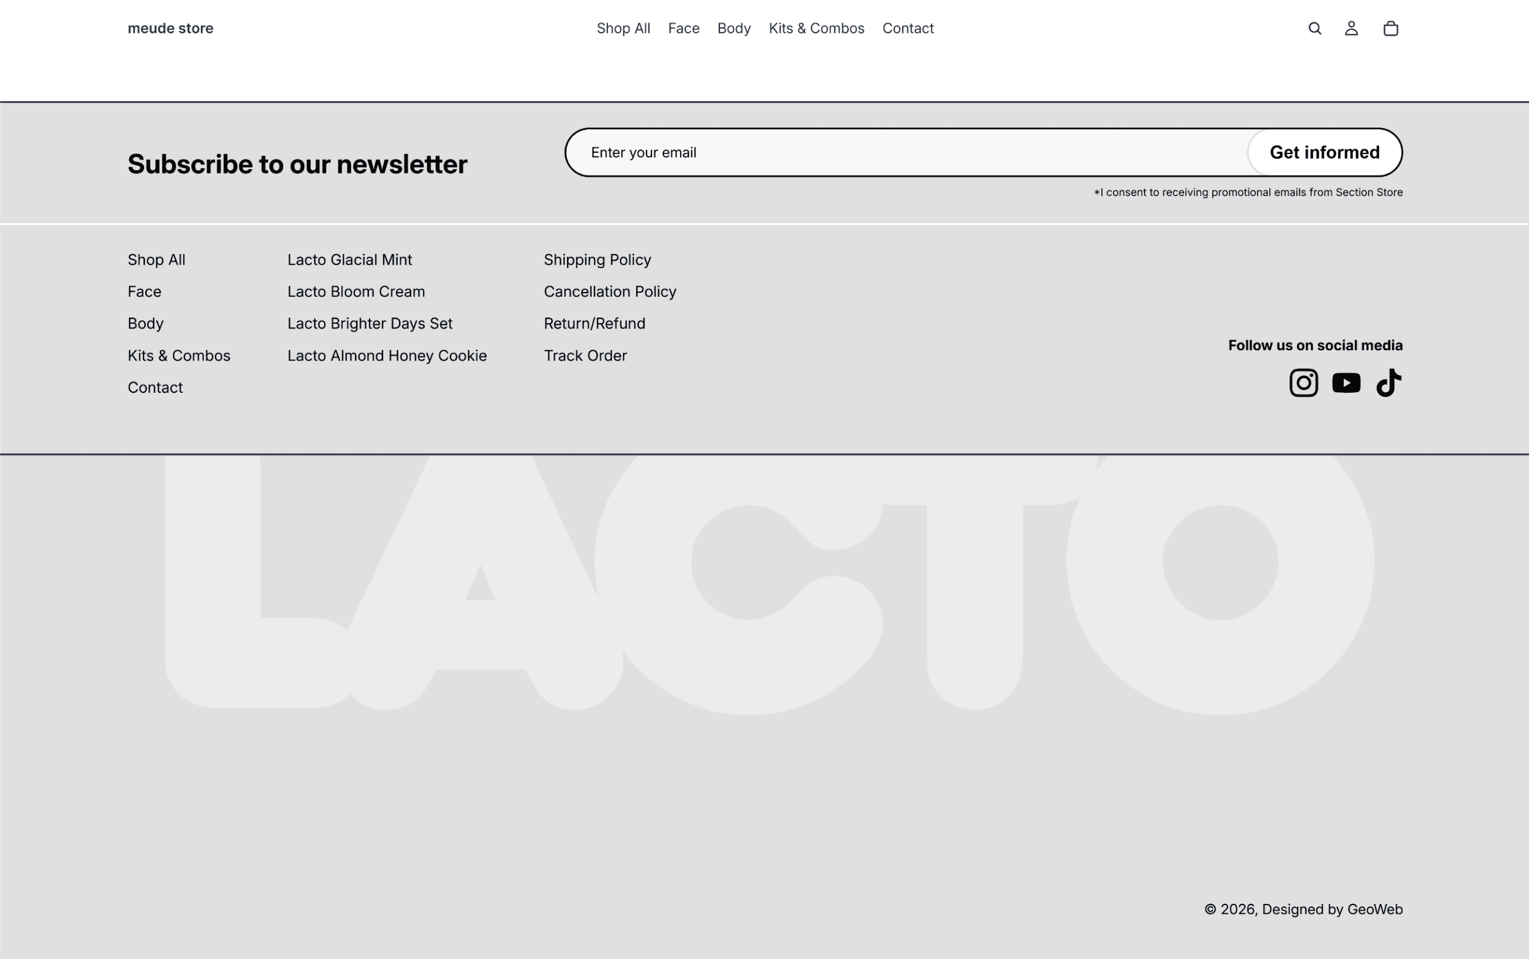Open Shop All in top navigation
1529x959 pixels.
(623, 29)
